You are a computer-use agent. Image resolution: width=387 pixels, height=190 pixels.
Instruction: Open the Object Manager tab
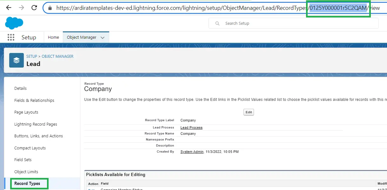(82, 37)
